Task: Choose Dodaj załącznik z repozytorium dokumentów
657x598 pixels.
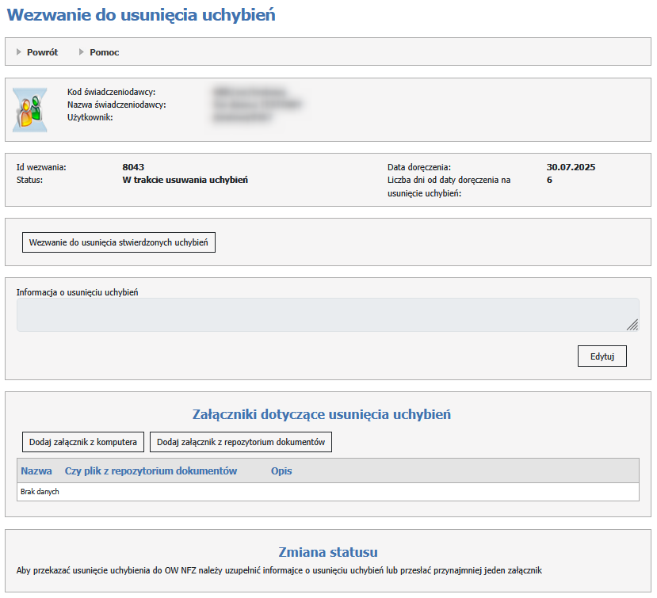Action: tap(241, 442)
